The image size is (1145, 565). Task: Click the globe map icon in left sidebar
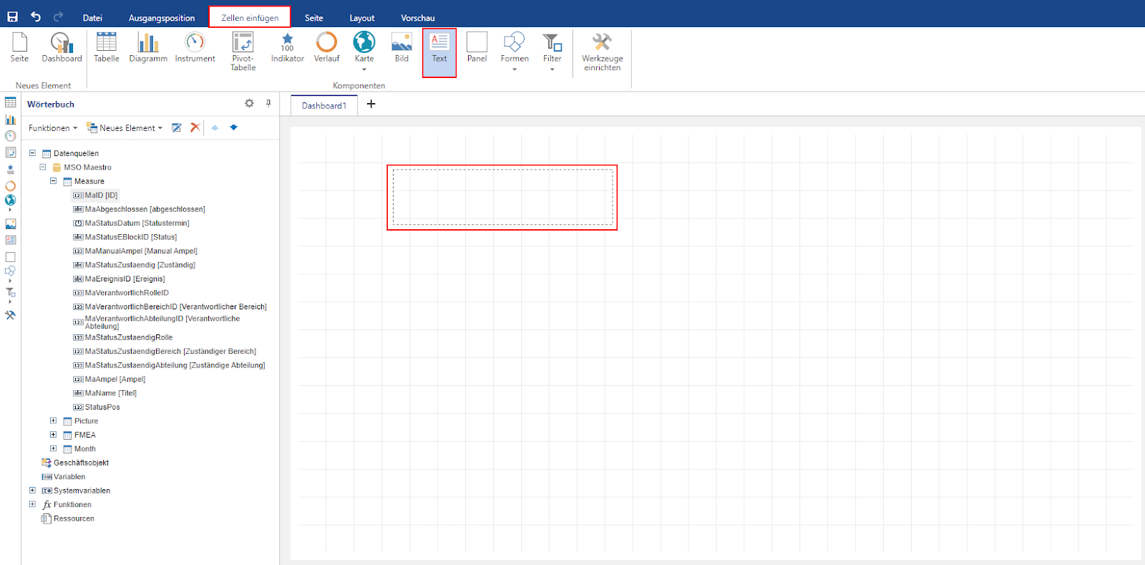click(x=10, y=201)
